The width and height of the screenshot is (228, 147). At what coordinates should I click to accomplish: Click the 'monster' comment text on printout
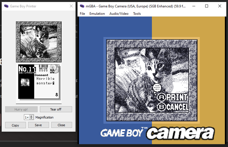[x=44, y=83]
